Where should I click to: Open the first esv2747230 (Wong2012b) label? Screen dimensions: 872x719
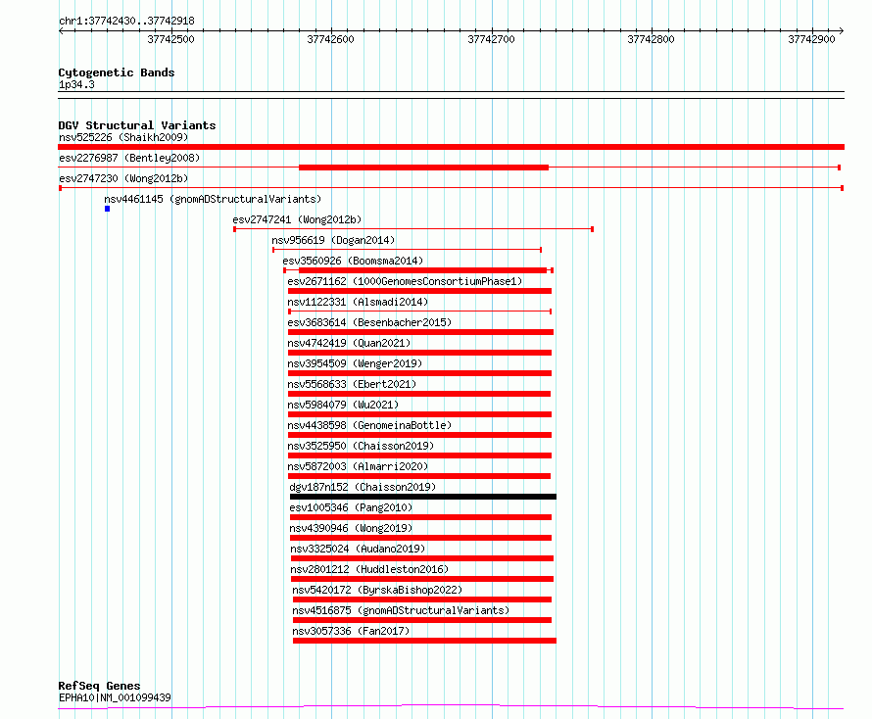click(x=123, y=178)
